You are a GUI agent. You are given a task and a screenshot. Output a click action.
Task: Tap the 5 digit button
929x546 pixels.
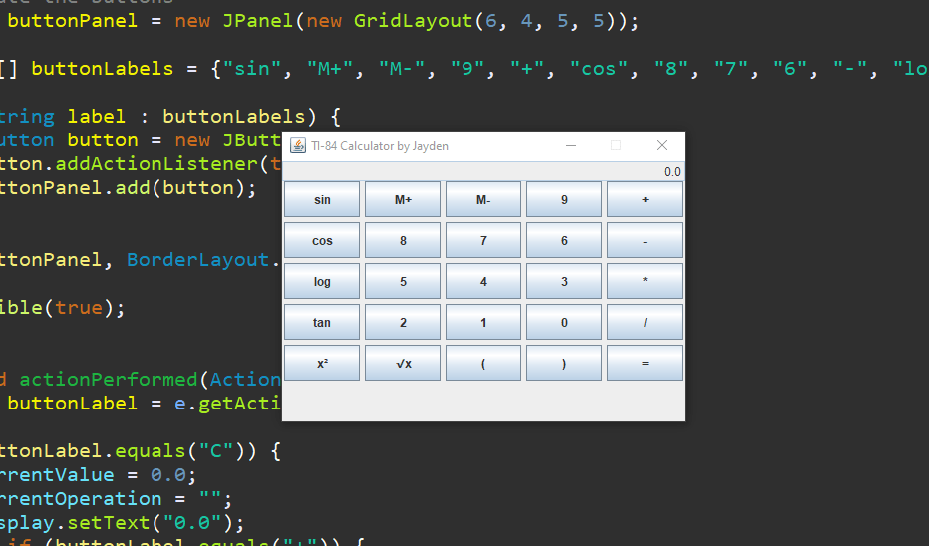coord(403,281)
